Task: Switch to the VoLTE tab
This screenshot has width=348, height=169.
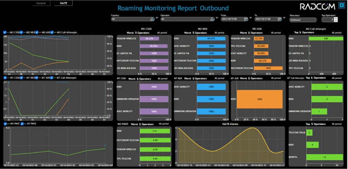Action: point(64,3)
